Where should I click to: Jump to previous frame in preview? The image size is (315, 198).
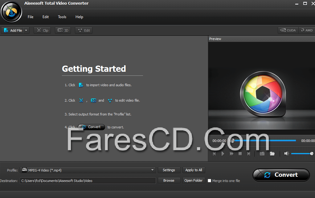pos(214,154)
